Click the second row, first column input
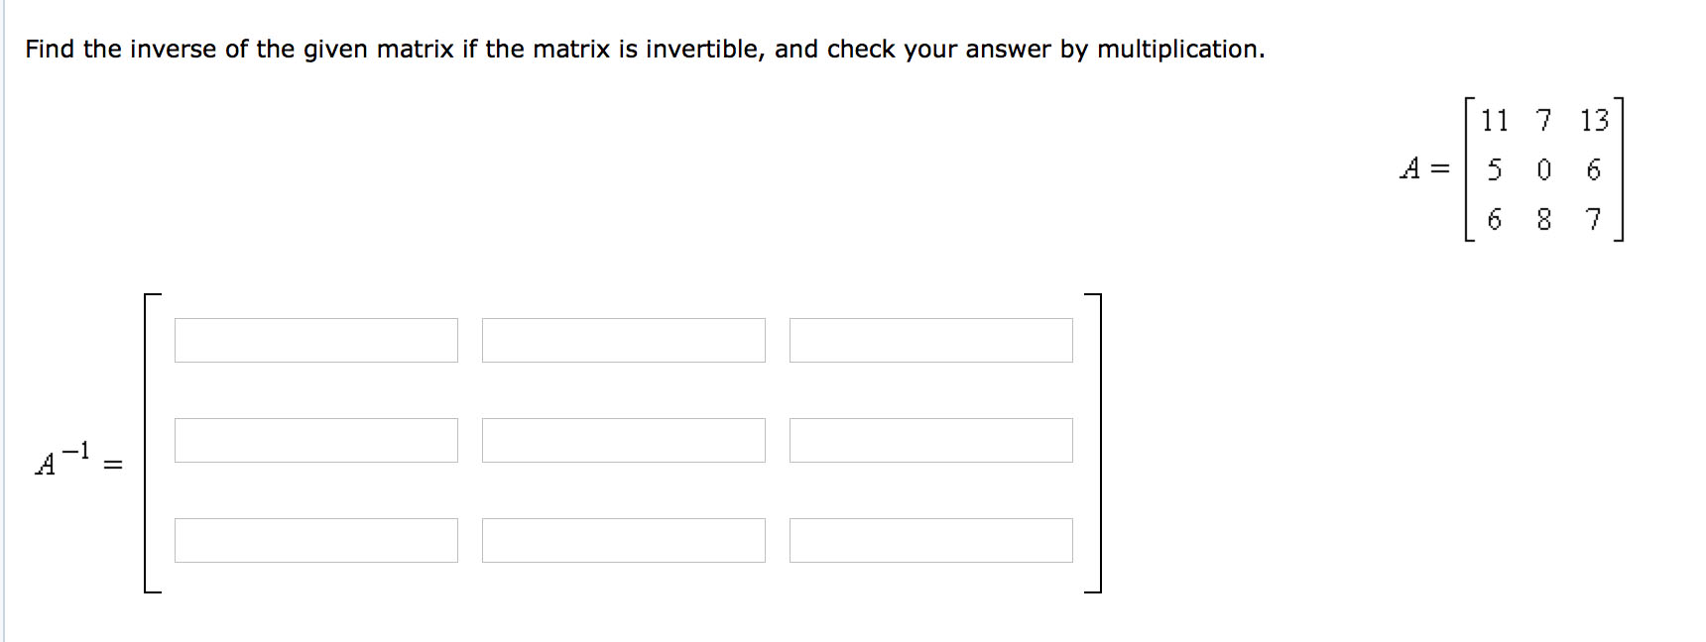The width and height of the screenshot is (1706, 642). pos(316,440)
